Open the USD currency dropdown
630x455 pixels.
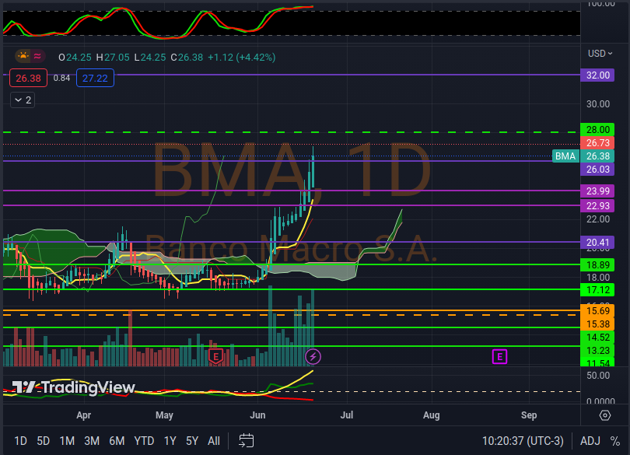600,54
